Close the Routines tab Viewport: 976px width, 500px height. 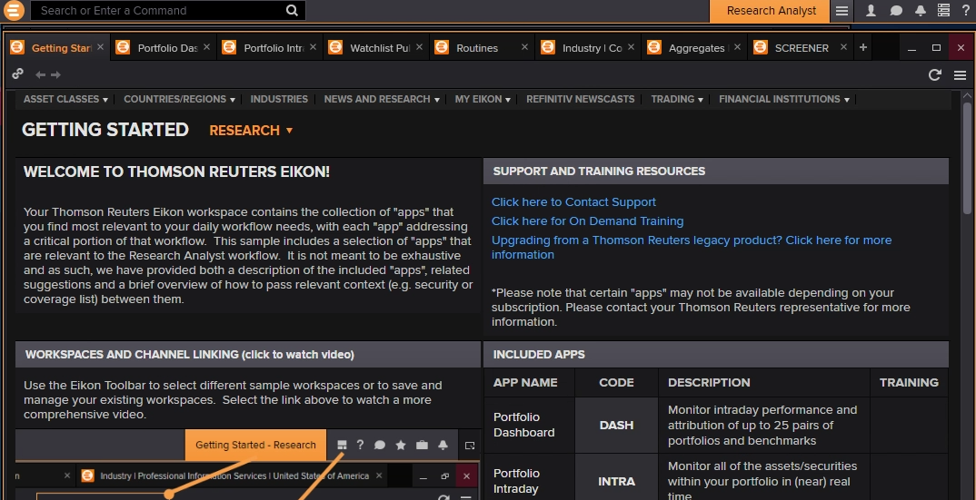tap(525, 47)
